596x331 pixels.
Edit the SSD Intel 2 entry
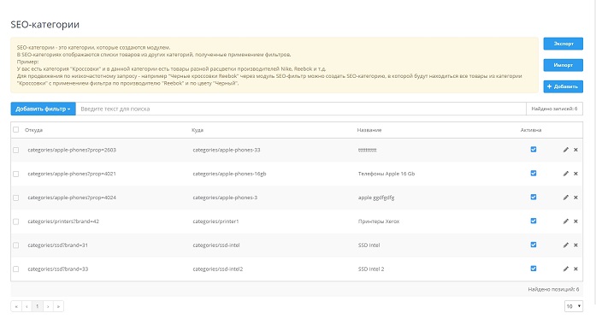565,269
